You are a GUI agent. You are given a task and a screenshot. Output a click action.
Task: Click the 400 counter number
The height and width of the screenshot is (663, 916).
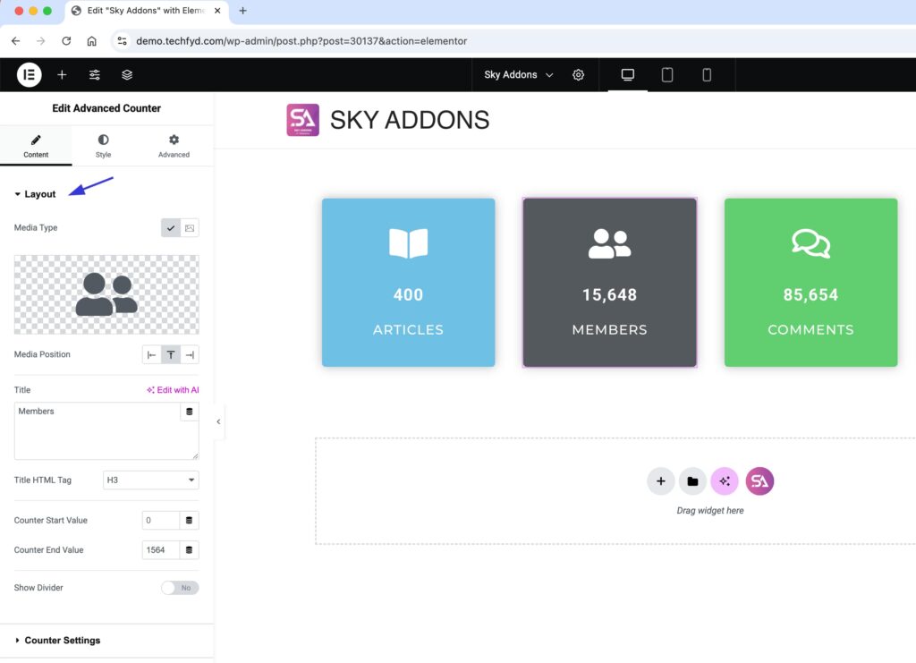408,294
